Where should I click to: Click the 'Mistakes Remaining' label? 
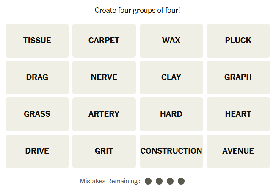coord(110,181)
